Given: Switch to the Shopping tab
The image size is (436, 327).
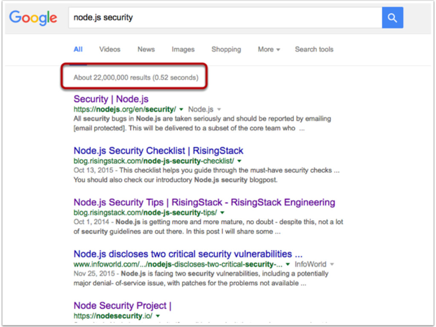Looking at the screenshot, I should tap(226, 49).
